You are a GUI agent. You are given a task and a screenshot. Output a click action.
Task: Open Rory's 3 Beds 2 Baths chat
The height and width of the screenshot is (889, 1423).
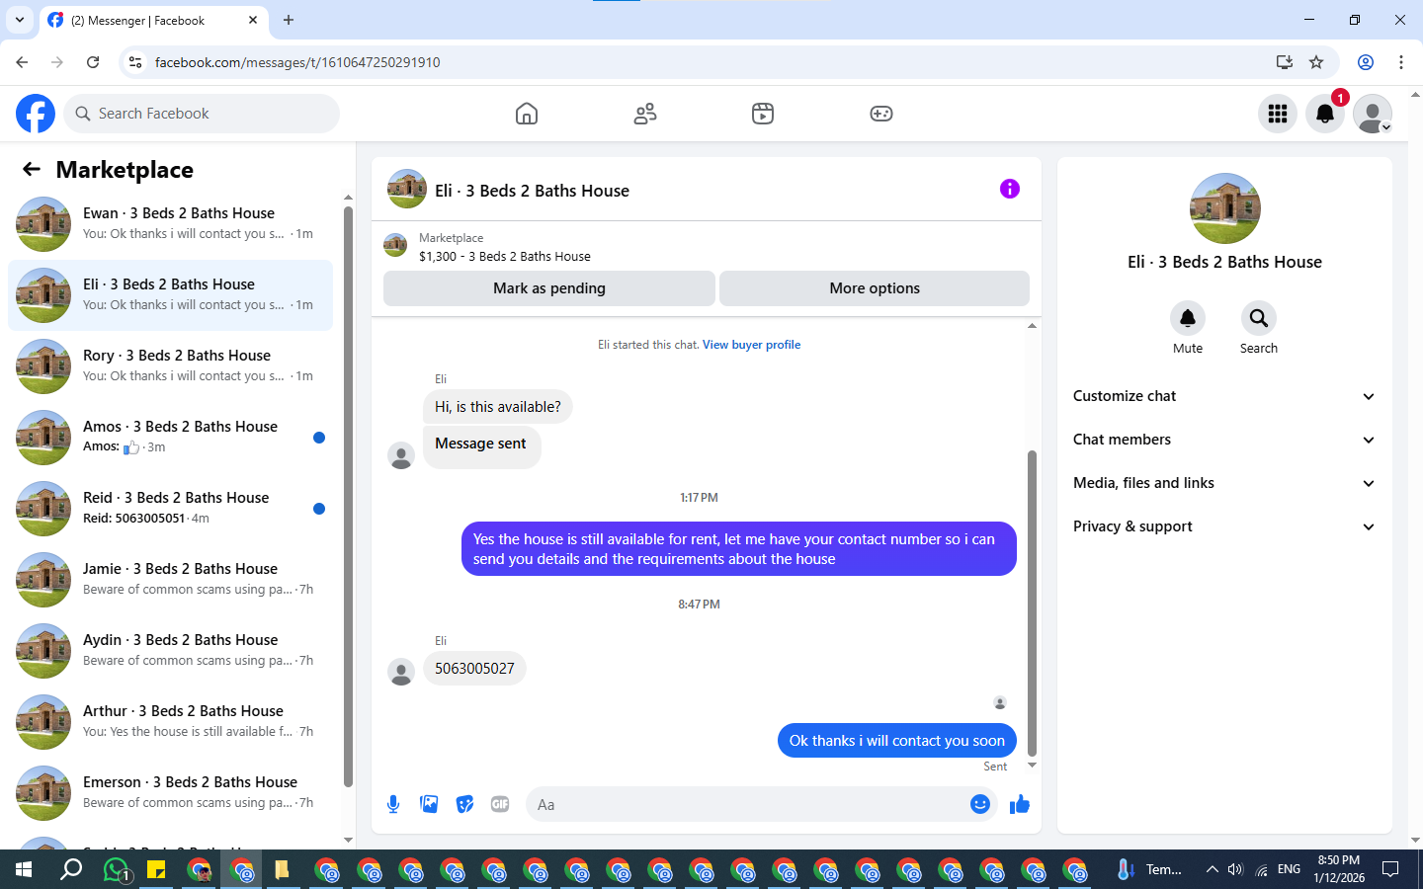170,366
